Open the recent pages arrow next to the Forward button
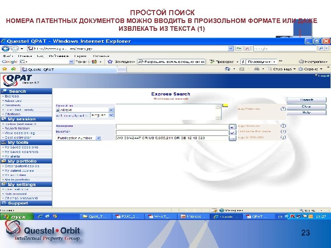This screenshot has width=331, height=248. tap(22, 49)
